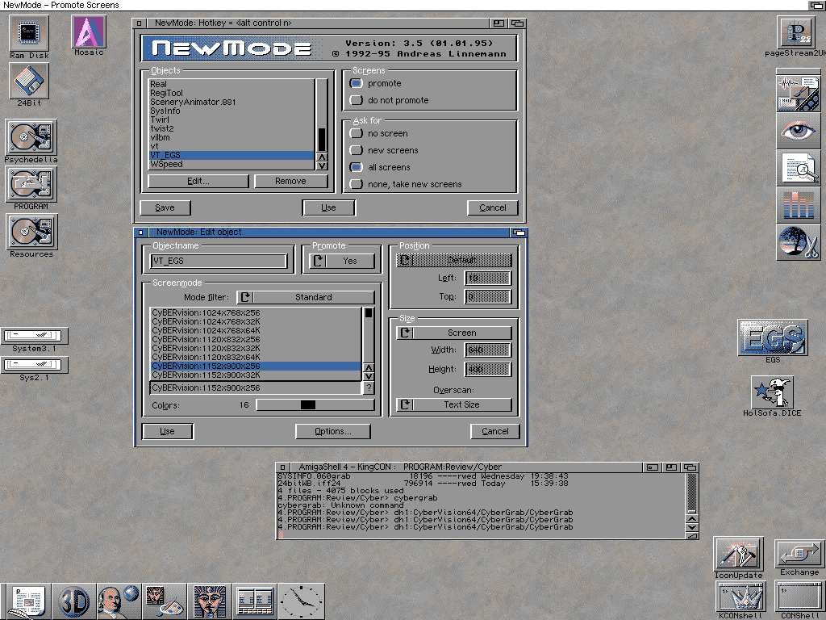Click the Objects list down arrow

tap(322, 165)
